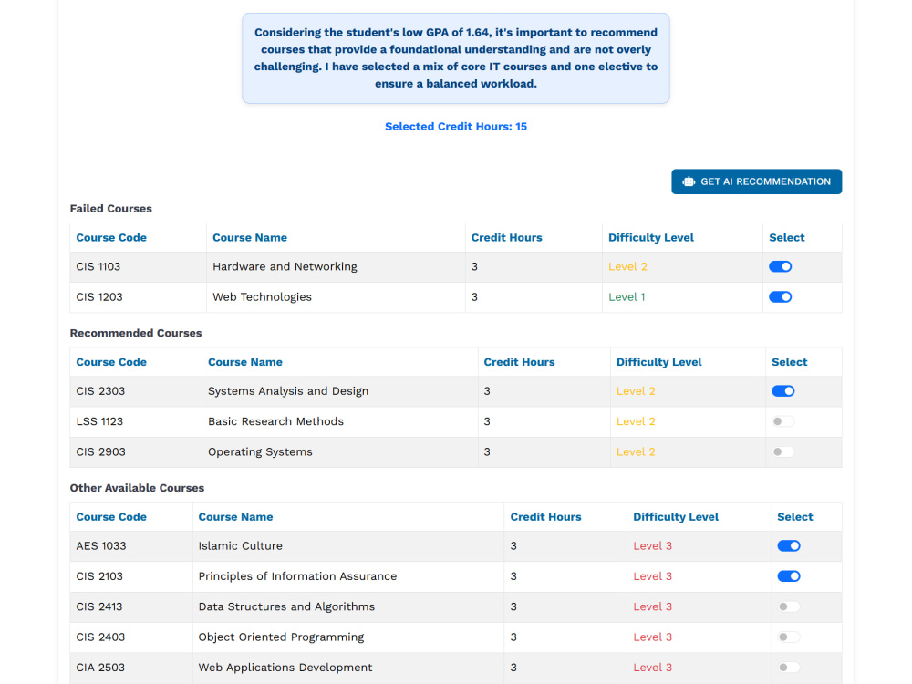Click the AI recommendation GPA explanation message
This screenshot has height=684, width=912.
(456, 58)
